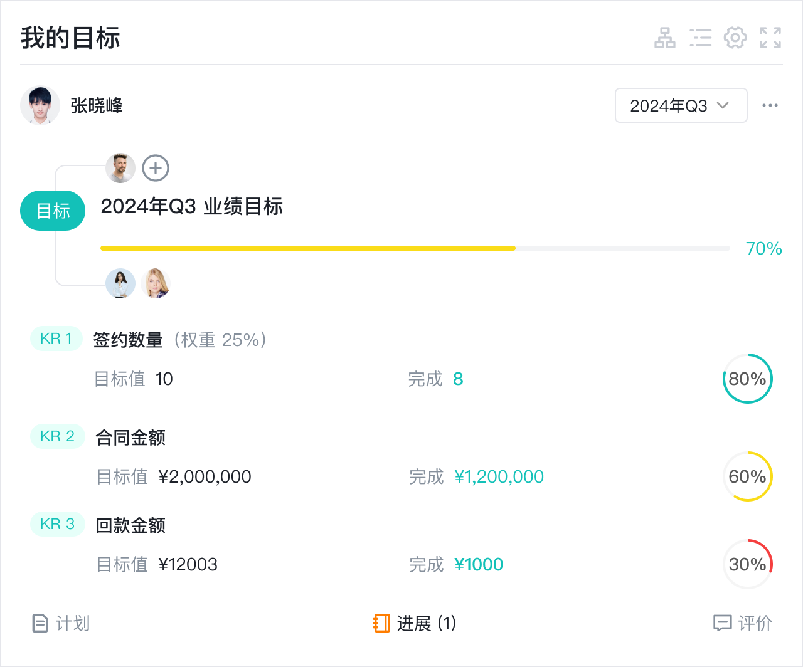
Task: Click the blonde woman's avatar below progress bar
Action: (156, 283)
